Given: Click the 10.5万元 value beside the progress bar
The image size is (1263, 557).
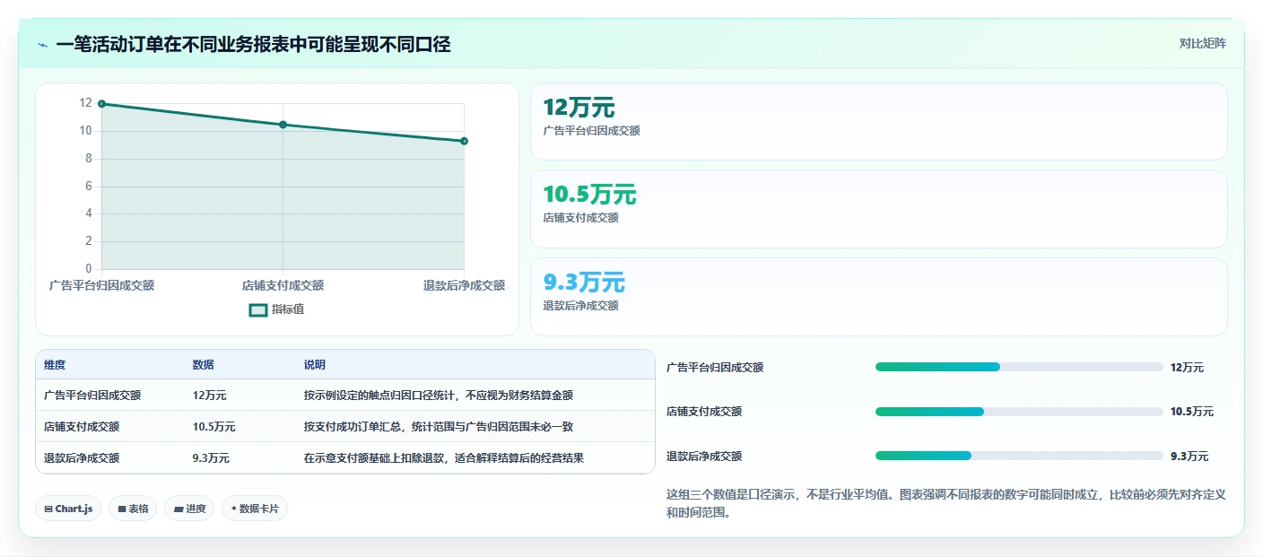Looking at the screenshot, I should pos(1191,412).
